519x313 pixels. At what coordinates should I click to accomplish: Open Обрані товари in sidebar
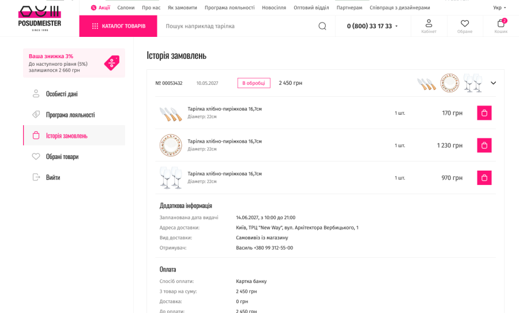coord(74,157)
